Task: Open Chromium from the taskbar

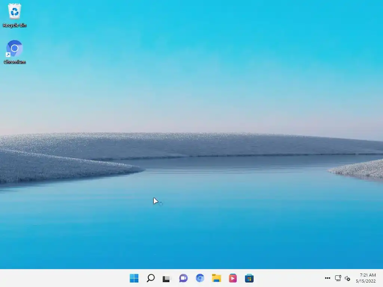Action: coord(200,278)
